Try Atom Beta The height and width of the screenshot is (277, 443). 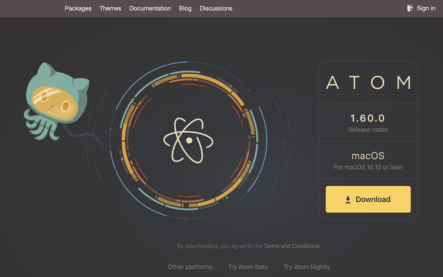248,267
